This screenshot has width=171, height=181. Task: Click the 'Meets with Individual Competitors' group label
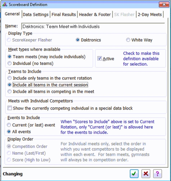[x=41, y=101]
